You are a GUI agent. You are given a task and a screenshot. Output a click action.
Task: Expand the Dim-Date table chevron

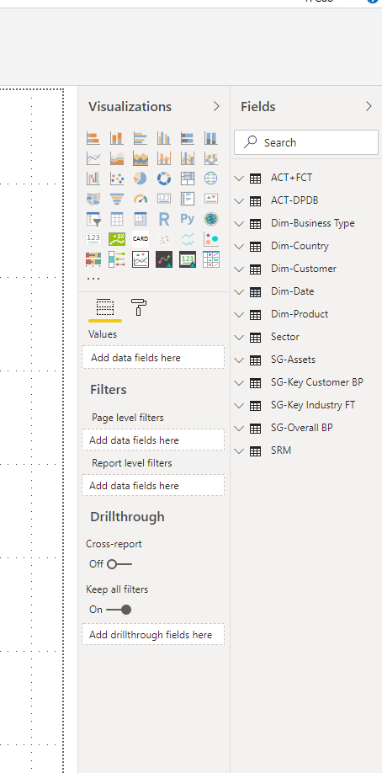[x=239, y=292]
